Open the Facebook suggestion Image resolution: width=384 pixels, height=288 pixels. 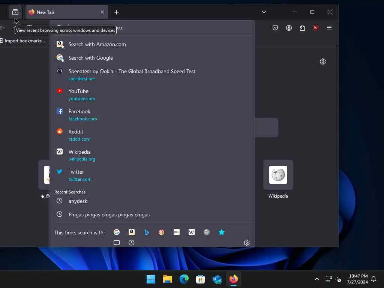(x=152, y=115)
